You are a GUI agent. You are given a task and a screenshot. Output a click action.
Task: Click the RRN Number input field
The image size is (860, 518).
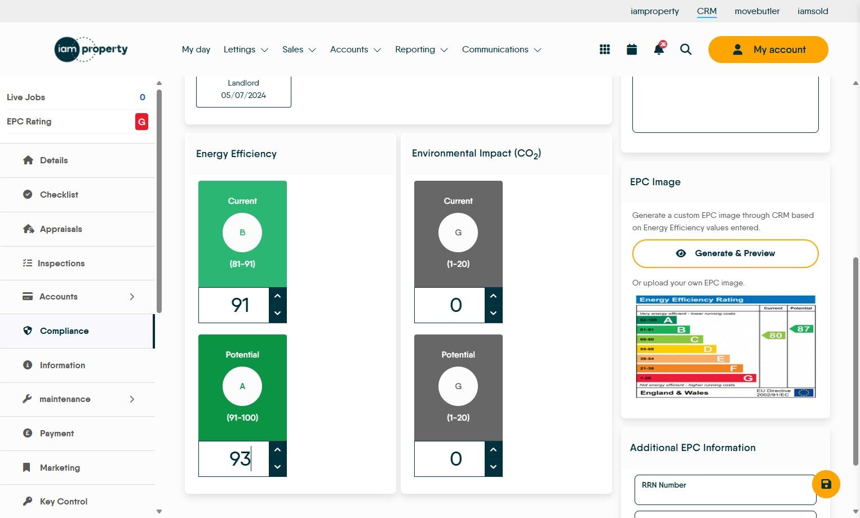725,490
